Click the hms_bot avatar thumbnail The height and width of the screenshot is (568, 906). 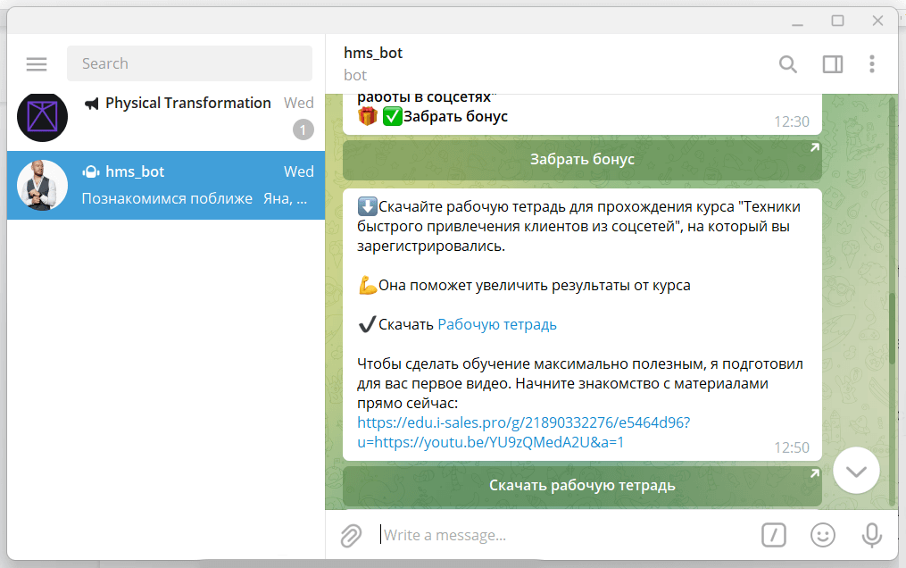tap(42, 185)
